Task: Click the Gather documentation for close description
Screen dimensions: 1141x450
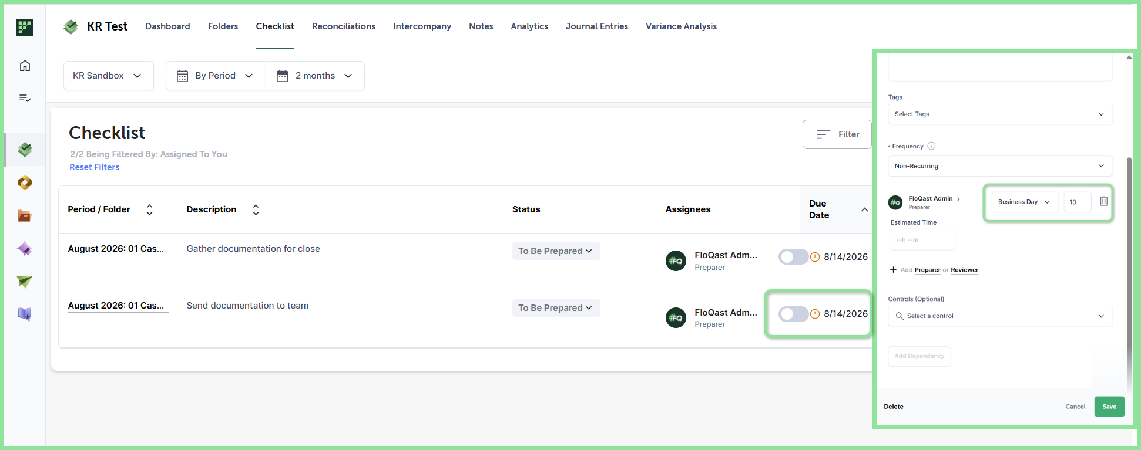Action: pyautogui.click(x=253, y=249)
